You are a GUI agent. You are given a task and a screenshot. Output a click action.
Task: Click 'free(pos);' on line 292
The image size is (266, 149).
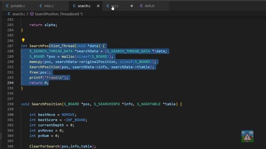pyautogui.click(x=40, y=72)
